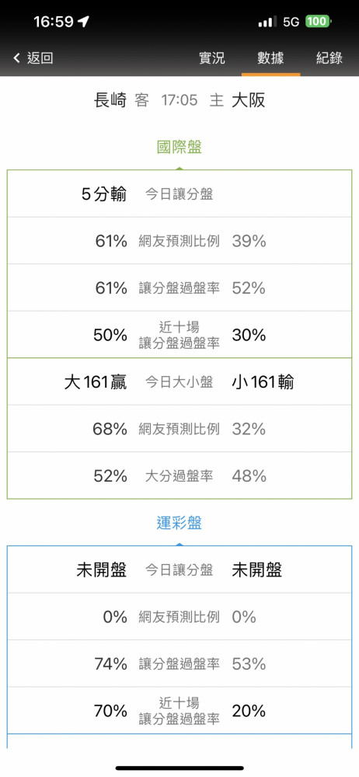Select the 數據 tab
This screenshot has width=359, height=777.
point(270,58)
